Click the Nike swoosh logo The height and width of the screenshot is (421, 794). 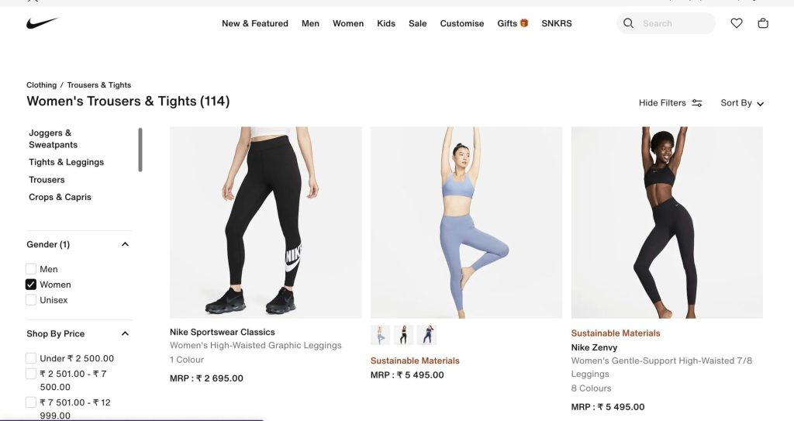point(42,23)
